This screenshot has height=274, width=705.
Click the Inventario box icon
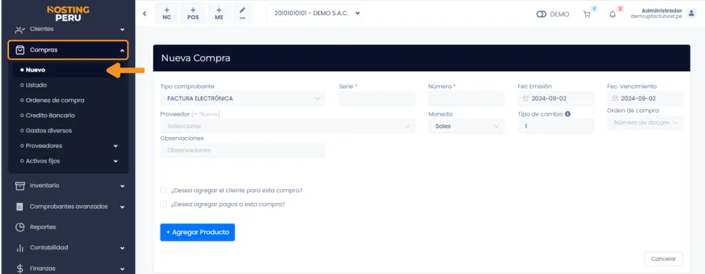[x=20, y=186]
